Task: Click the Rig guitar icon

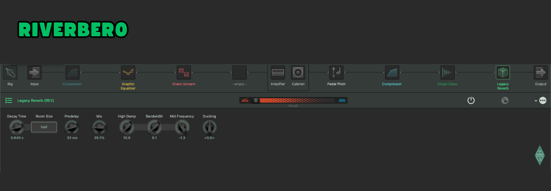Action: click(10, 73)
